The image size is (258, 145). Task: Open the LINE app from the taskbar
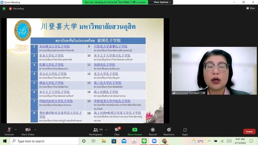click(x=144, y=141)
